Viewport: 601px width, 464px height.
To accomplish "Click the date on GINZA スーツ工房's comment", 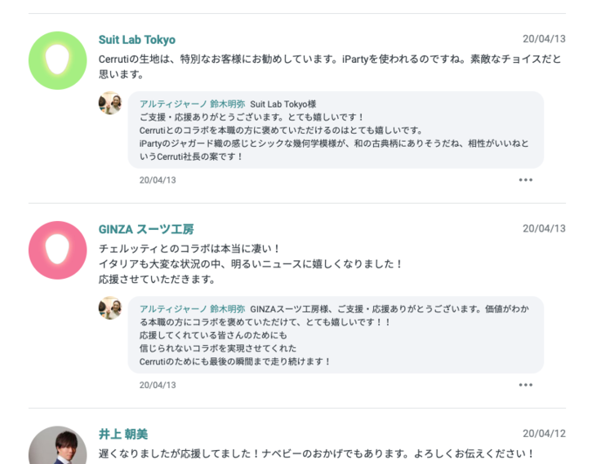I will tap(544, 228).
